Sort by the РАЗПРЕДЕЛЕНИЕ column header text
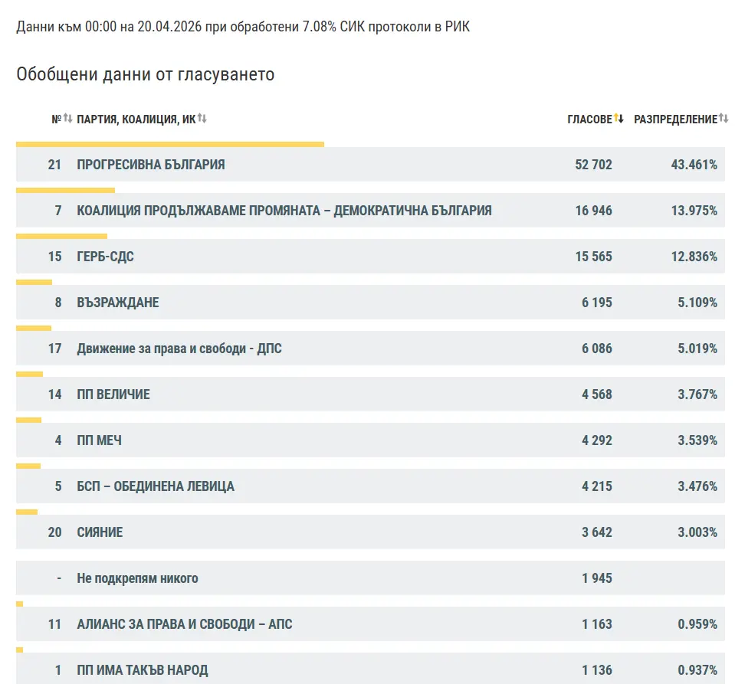 tap(675, 119)
